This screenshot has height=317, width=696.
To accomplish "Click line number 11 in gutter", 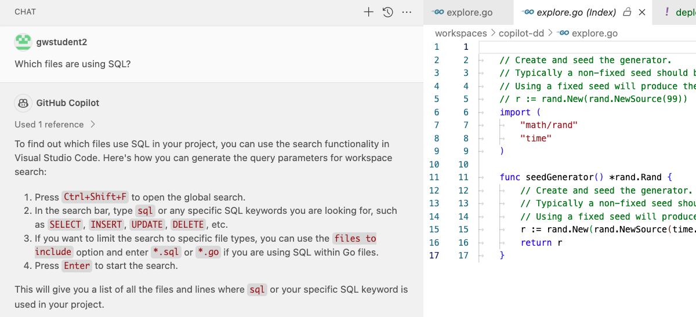I will [x=463, y=177].
